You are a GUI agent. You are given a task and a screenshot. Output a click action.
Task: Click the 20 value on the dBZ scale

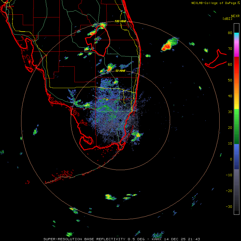click(230, 128)
